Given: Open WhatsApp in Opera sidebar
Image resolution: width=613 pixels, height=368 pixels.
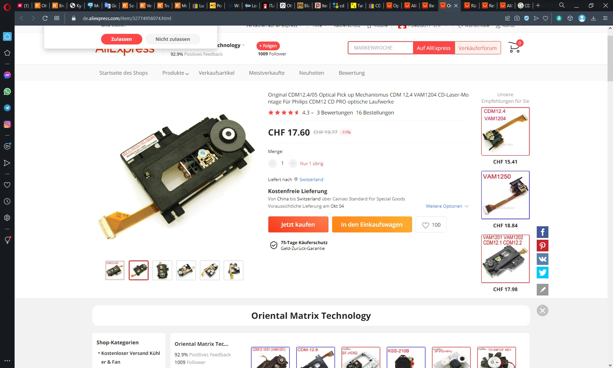Looking at the screenshot, I should pos(7,91).
